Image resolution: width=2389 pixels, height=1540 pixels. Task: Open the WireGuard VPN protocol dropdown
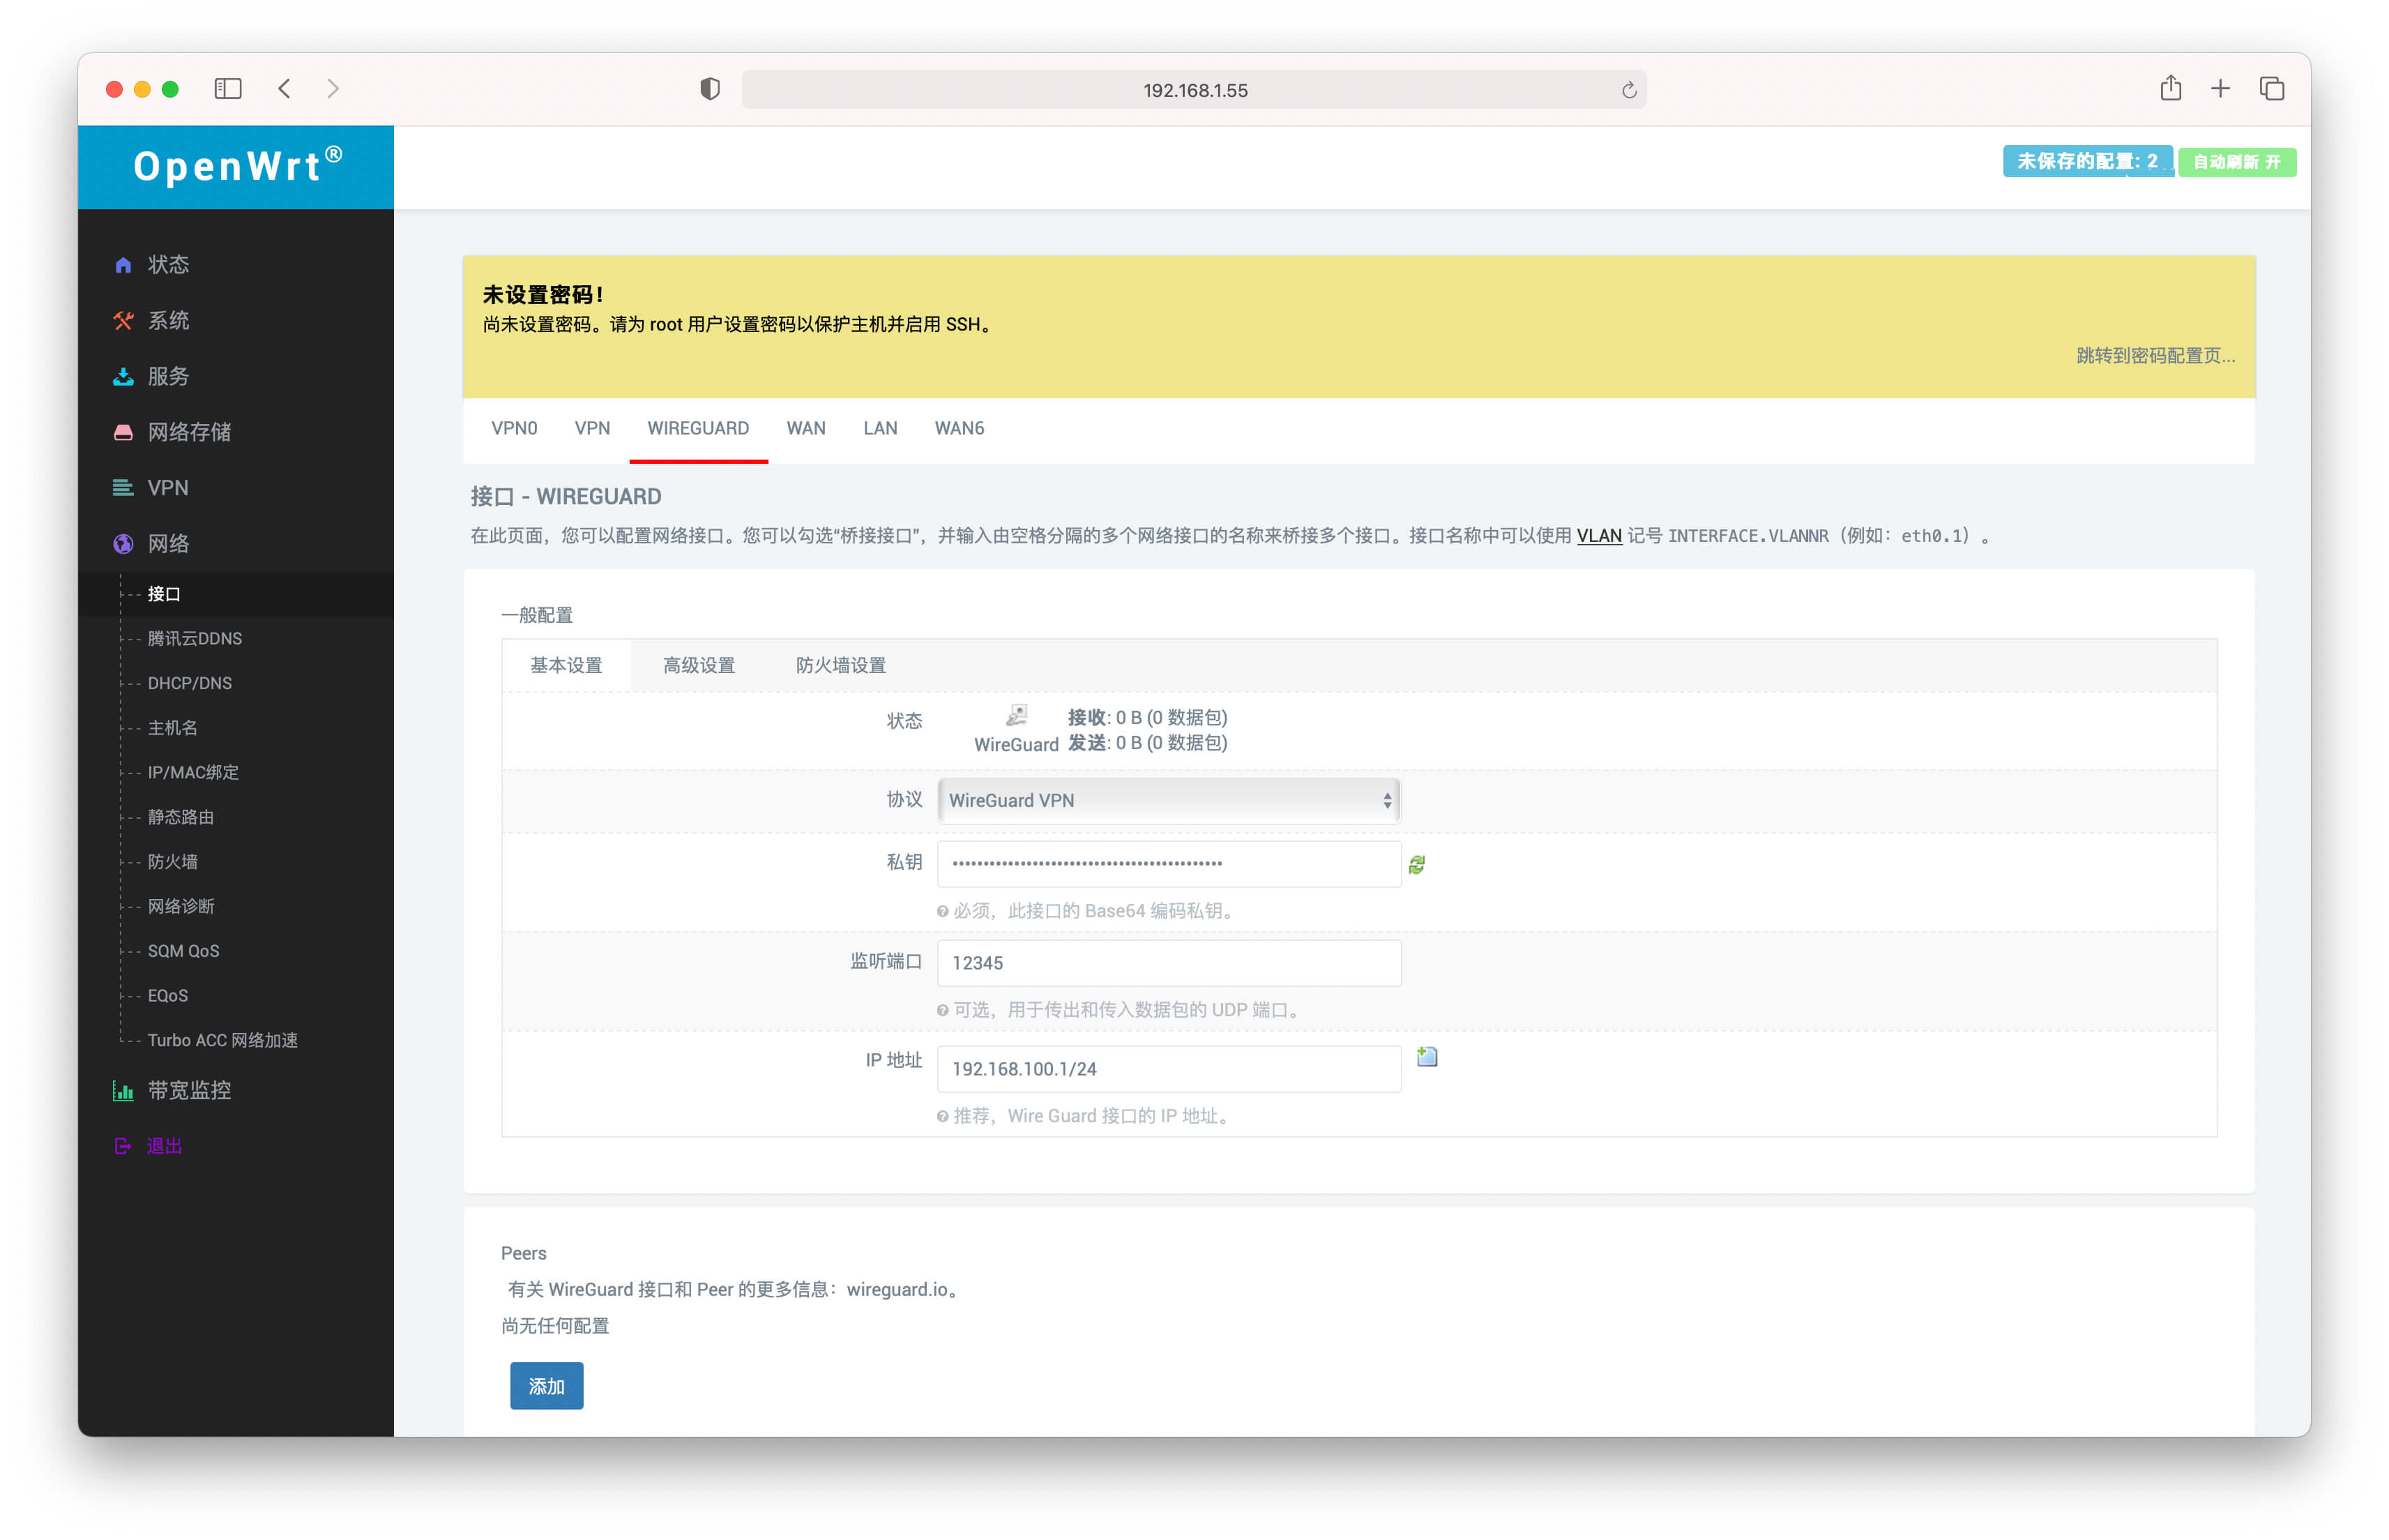click(x=1167, y=800)
